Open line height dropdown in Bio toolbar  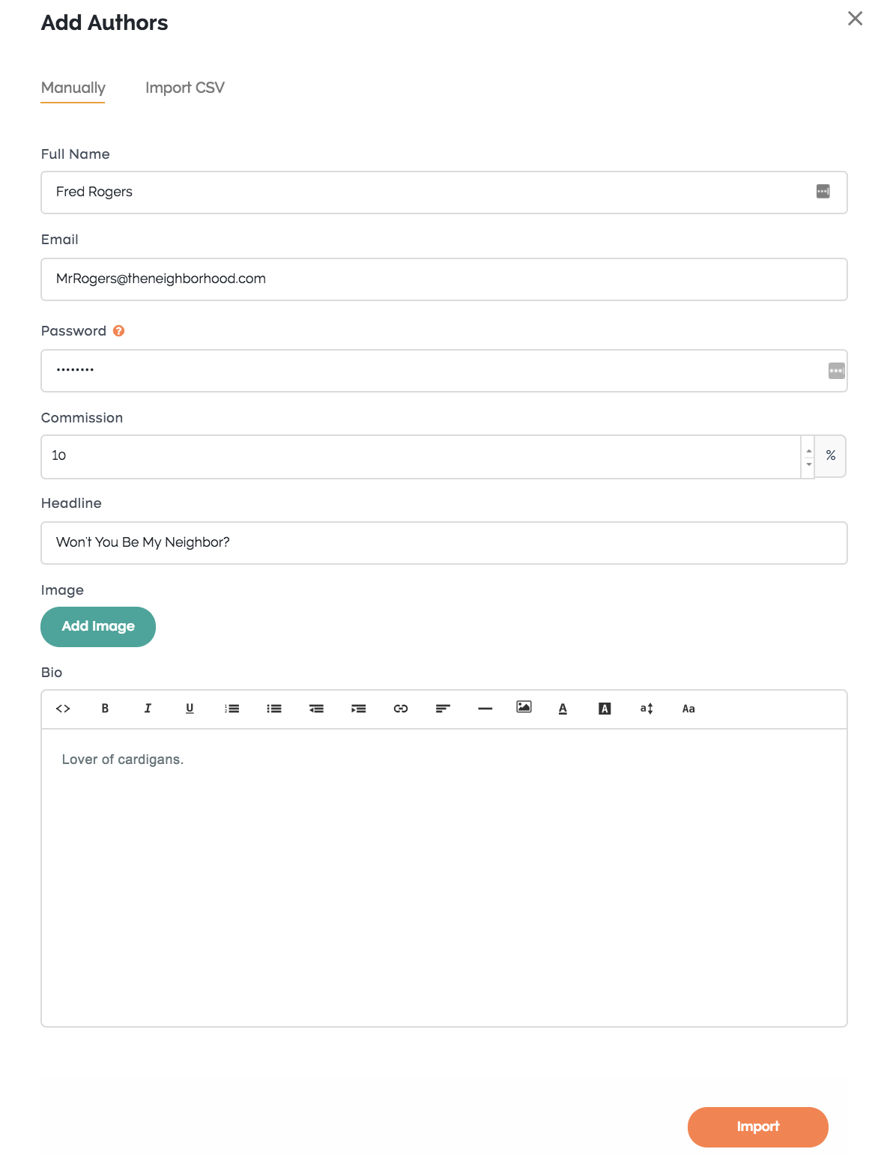647,709
